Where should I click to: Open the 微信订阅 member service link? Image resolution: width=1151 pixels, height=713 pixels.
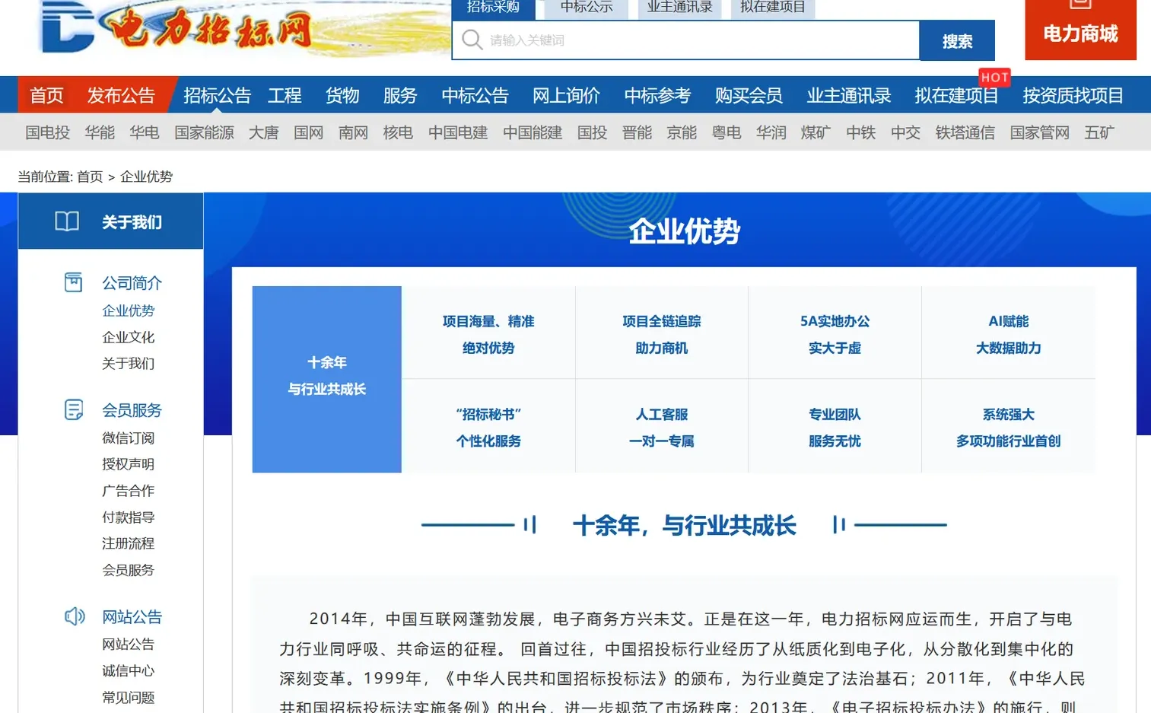tap(128, 438)
